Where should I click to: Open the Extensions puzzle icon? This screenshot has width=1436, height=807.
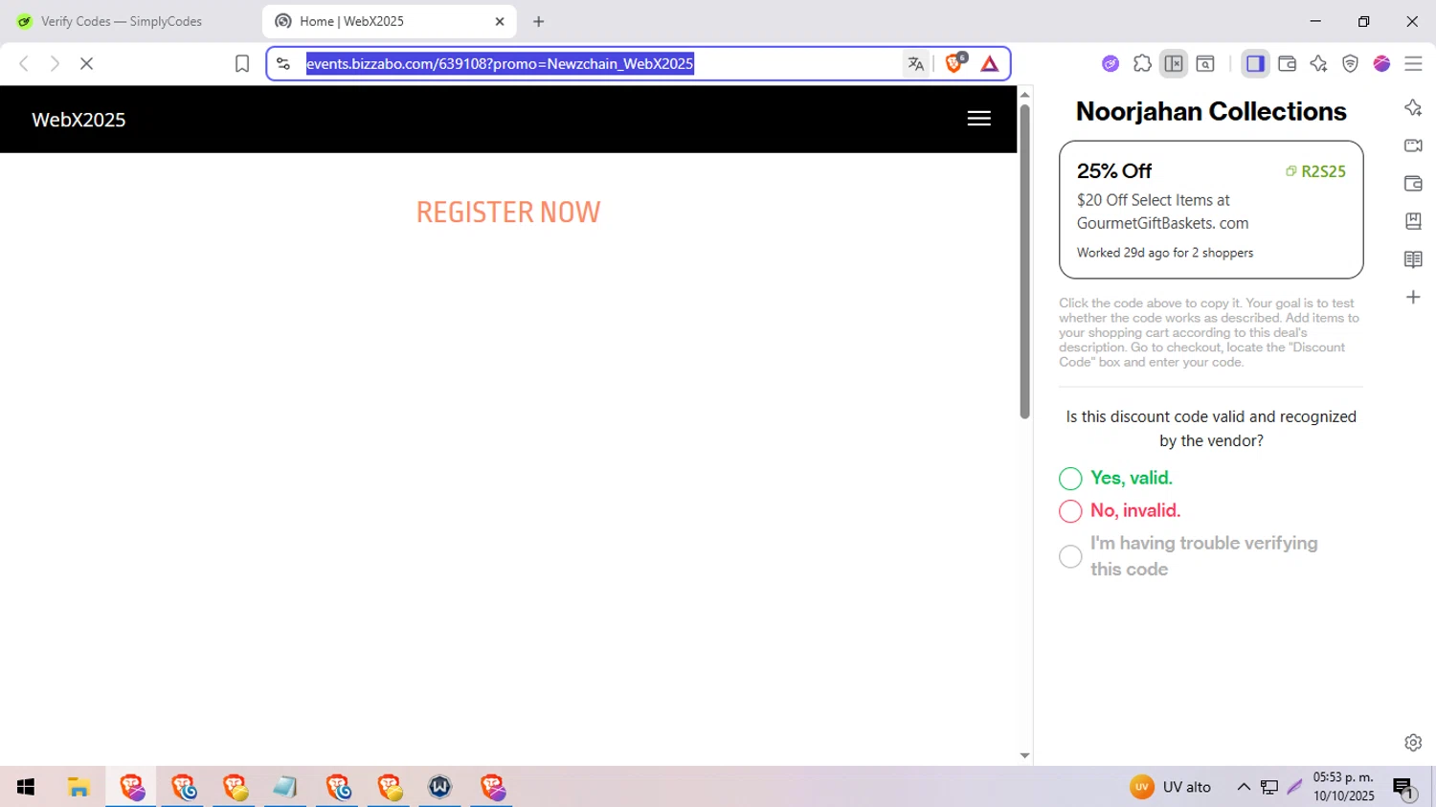tap(1142, 63)
